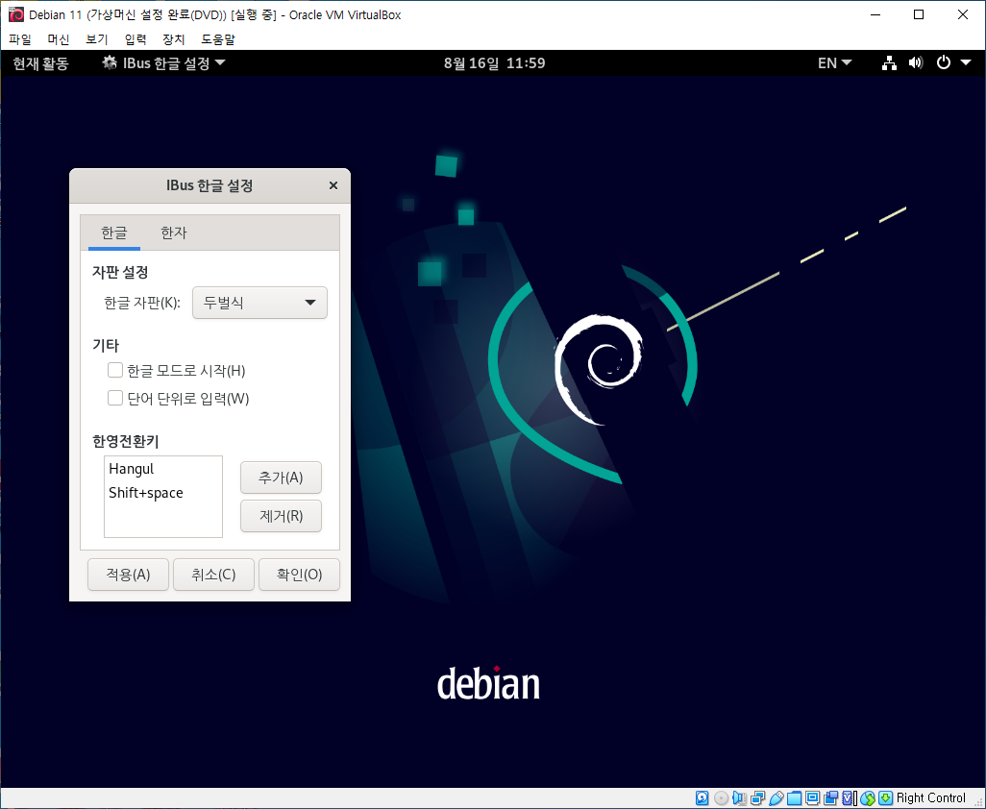Open the 한글 자판 두벌식 dropdown
The image size is (986, 809).
pyautogui.click(x=259, y=303)
